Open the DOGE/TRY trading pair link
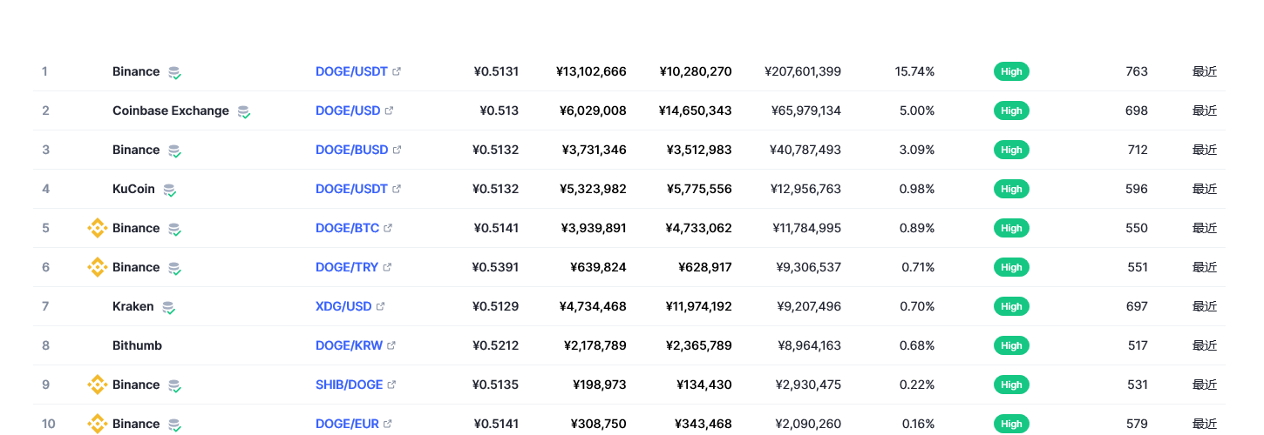This screenshot has width=1264, height=435. point(347,267)
